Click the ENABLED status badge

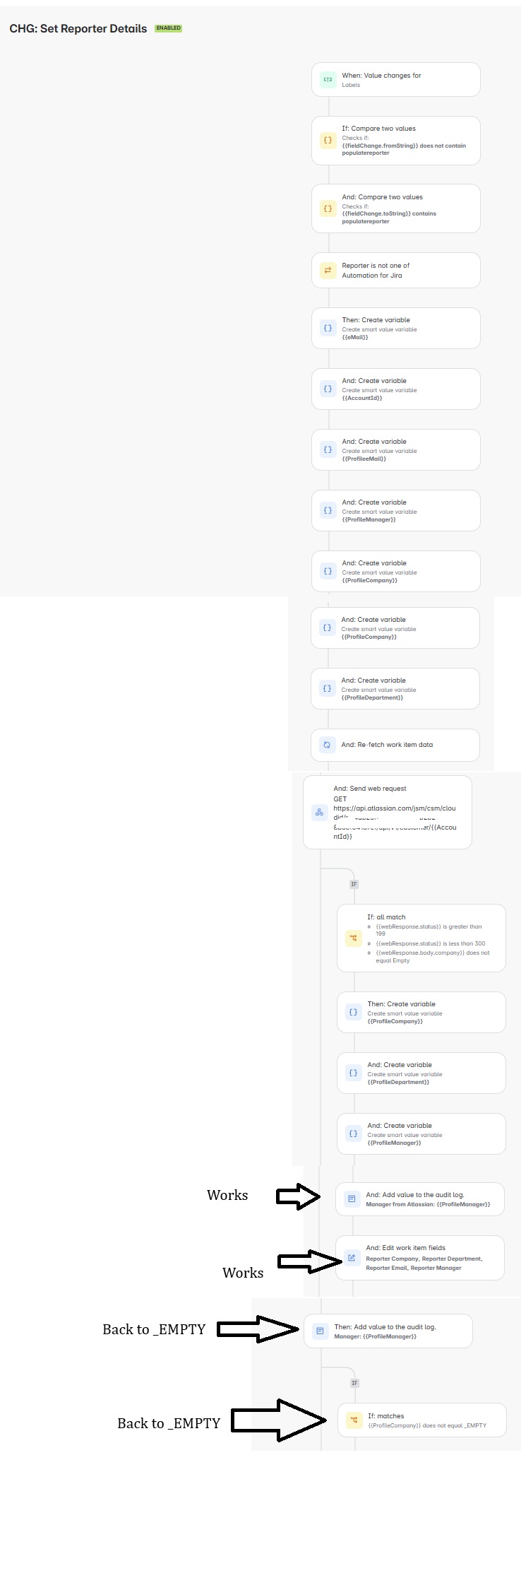(169, 28)
